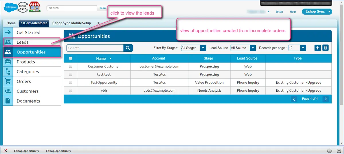Open the Home tab
This screenshot has height=154, width=344.
(x=11, y=23)
